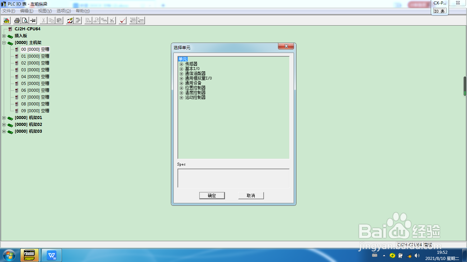This screenshot has width=467, height=262.
Task: Select slot 07 [0000] 空槽
Action: [35, 97]
